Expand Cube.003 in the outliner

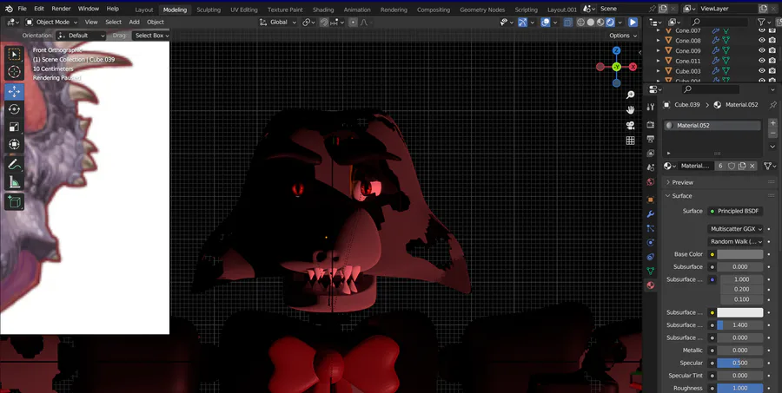tap(659, 71)
